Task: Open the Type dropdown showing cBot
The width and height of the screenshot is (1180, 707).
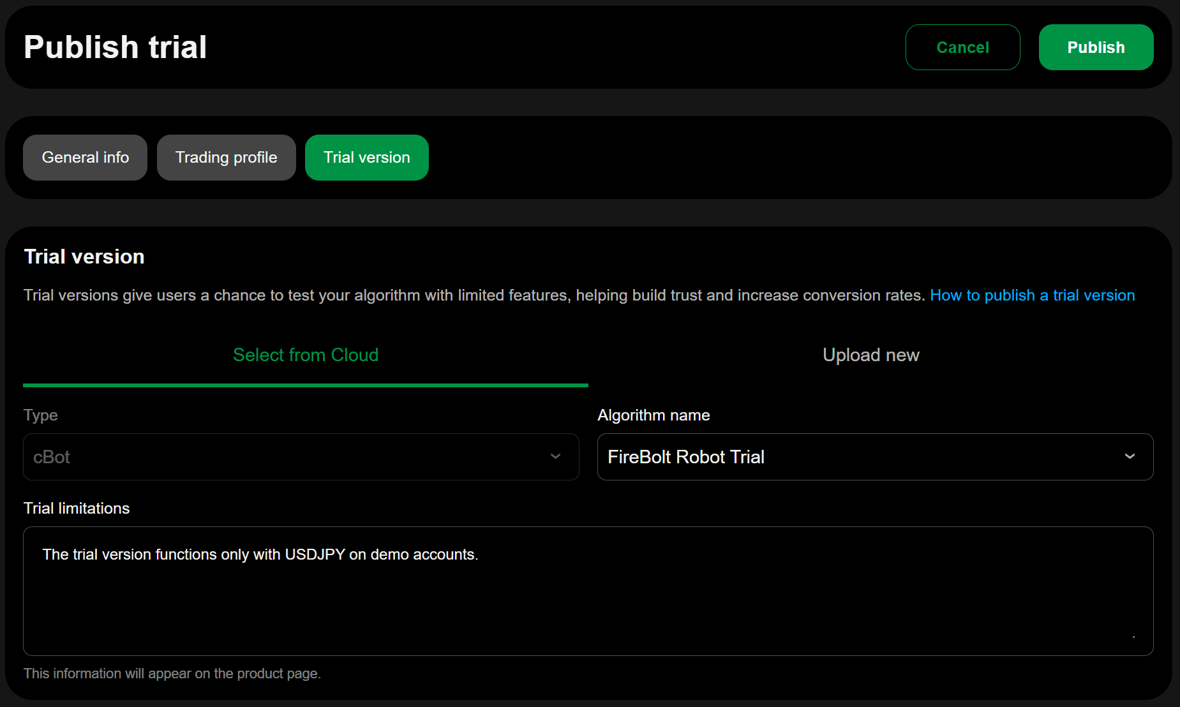Action: (287, 457)
